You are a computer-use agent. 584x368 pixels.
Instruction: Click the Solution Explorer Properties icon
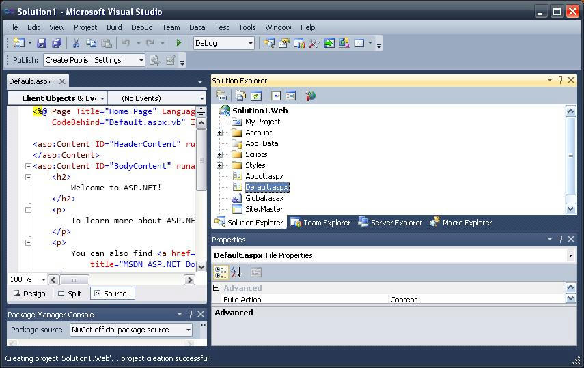(221, 96)
